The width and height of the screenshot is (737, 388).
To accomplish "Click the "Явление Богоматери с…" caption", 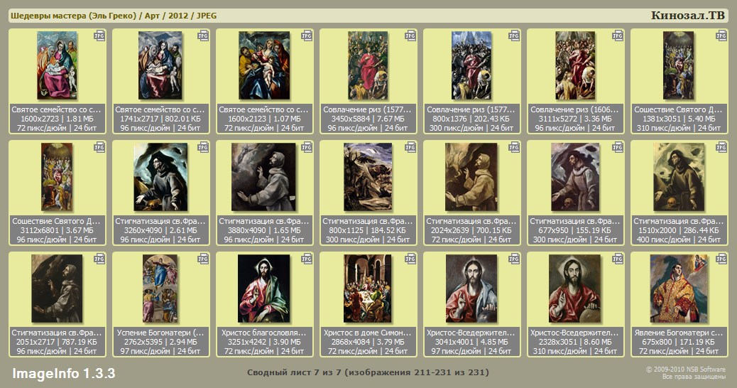I will tap(679, 333).
